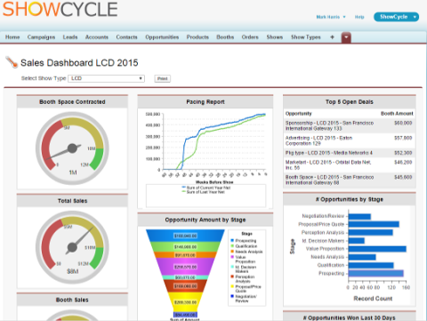427x321 pixels.
Task: Click the Prospecting legend color swatch
Action: [232, 241]
